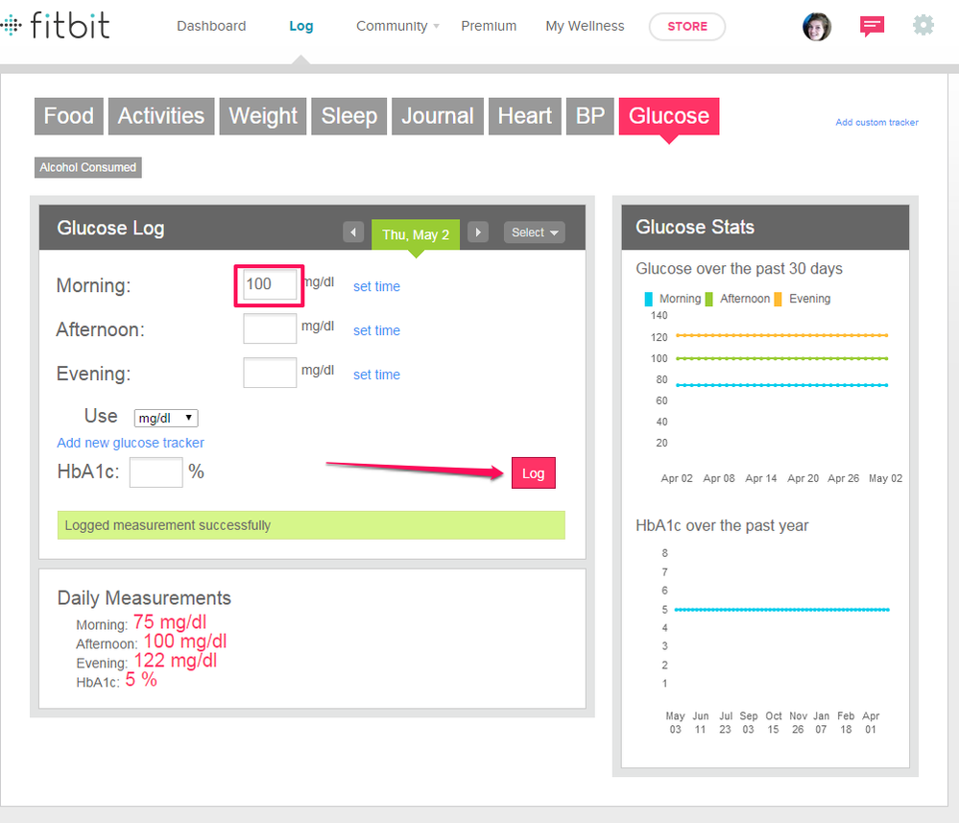Open My Wellness page
The image size is (959, 823).
coord(585,26)
